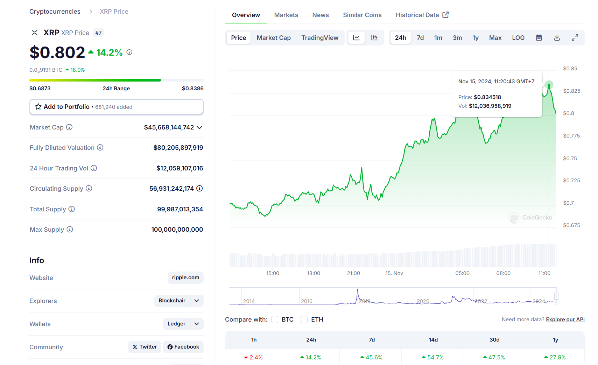Expand chart to fullscreen
The image size is (598, 365).
point(575,37)
